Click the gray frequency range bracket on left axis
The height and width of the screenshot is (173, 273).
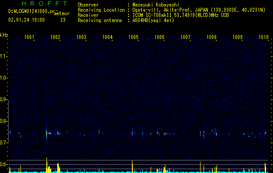pyautogui.click(x=9, y=121)
